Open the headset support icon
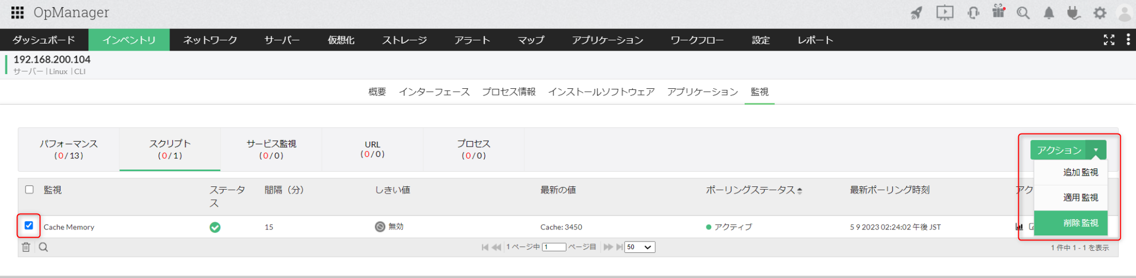 coord(973,13)
